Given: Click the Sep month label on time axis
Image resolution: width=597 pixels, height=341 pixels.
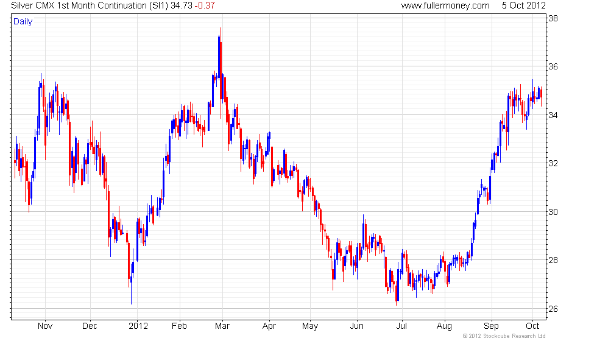Looking at the screenshot, I should coord(491,326).
